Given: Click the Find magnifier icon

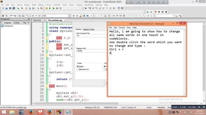Looking at the screenshot, I should point(38,8).
